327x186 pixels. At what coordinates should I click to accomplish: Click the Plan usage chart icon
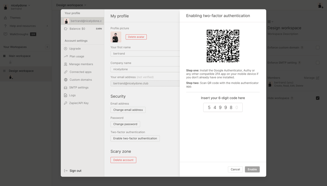(x=66, y=56)
